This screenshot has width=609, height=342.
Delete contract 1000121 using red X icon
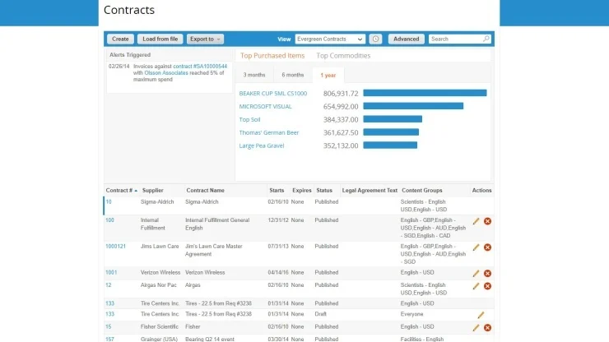487,247
